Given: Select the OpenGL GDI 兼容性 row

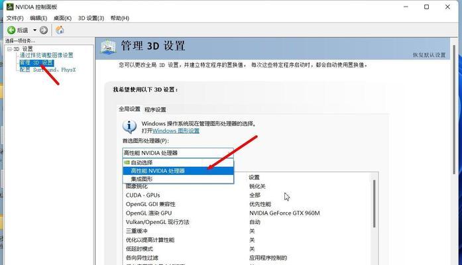Looking at the screenshot, I should coord(248,204).
